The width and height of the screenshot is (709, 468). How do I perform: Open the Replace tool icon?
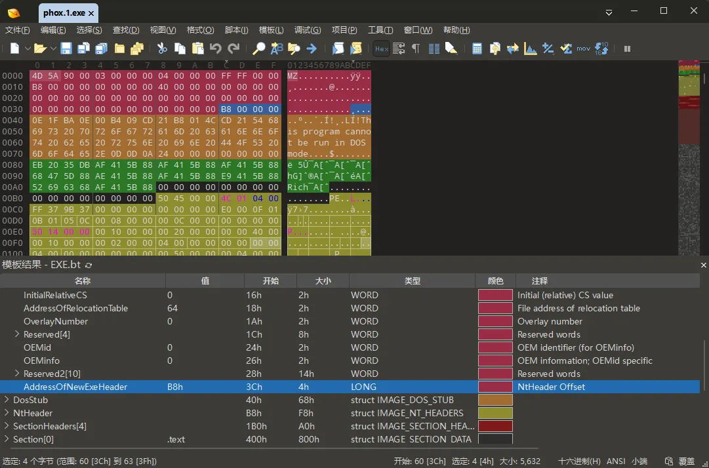pyautogui.click(x=276, y=49)
